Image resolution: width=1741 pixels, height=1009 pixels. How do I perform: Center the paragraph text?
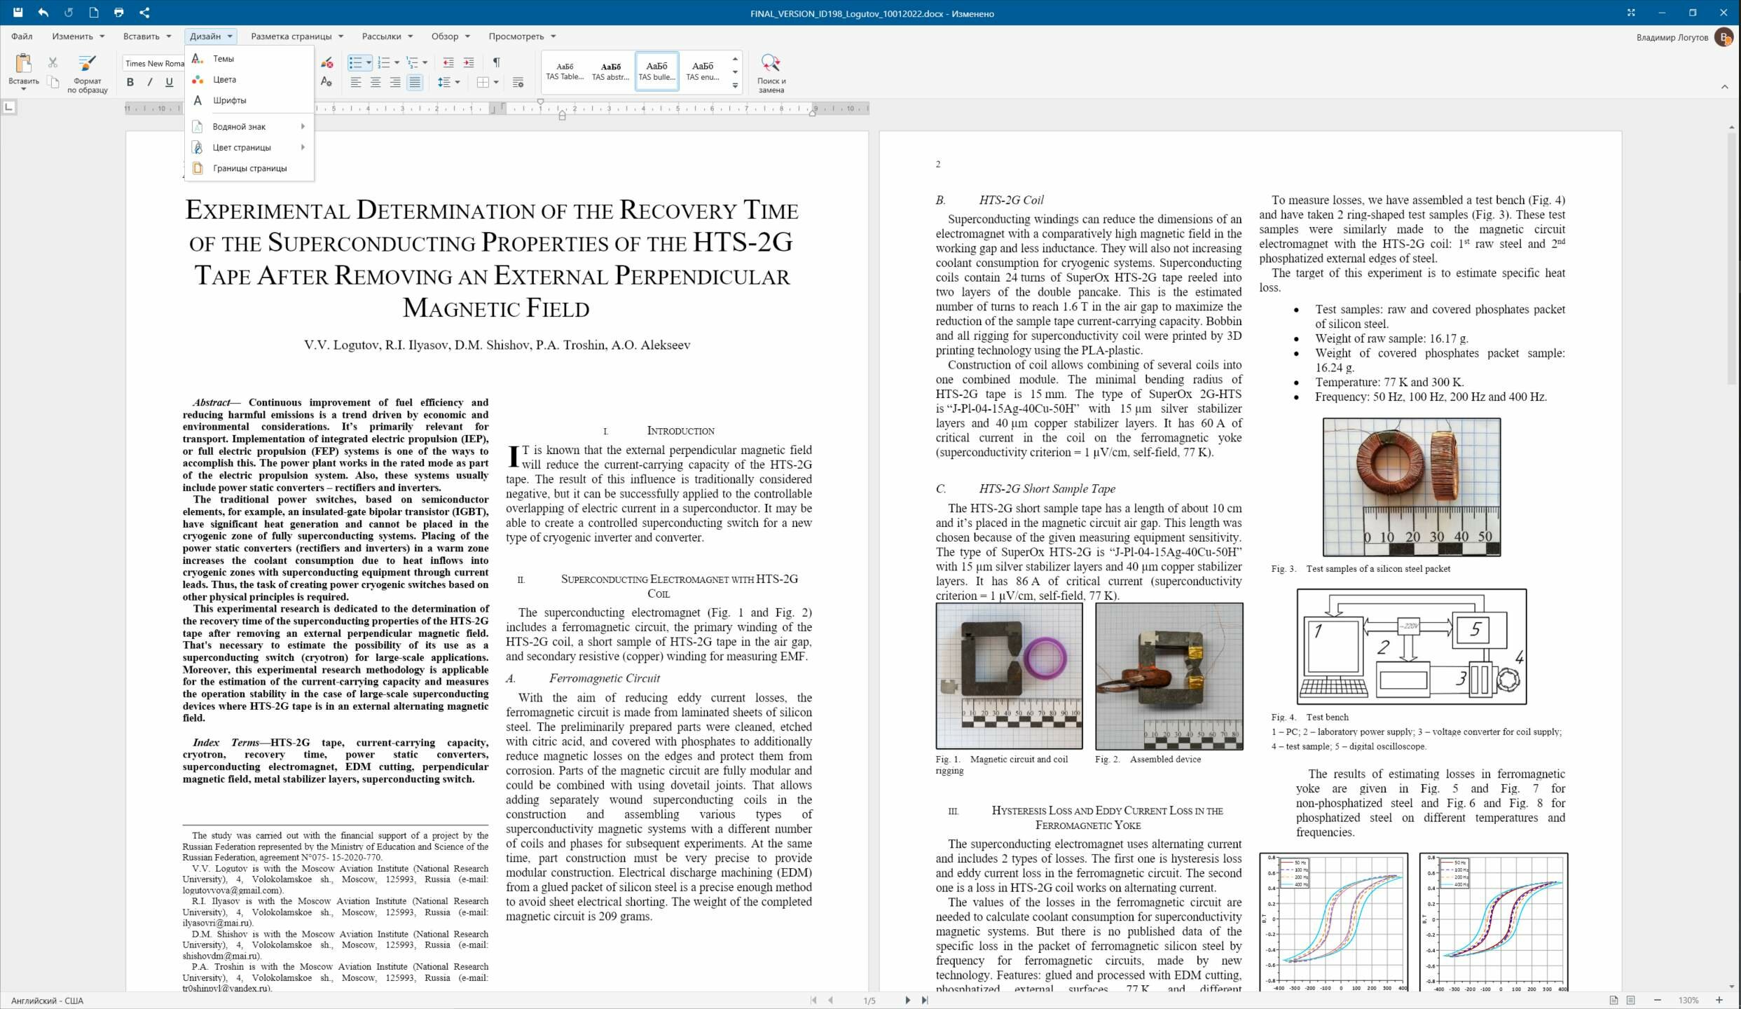tap(376, 82)
